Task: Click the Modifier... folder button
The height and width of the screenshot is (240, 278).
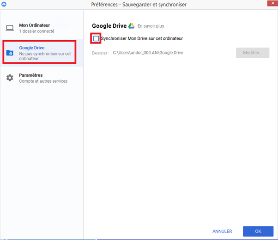Action: pos(253,53)
